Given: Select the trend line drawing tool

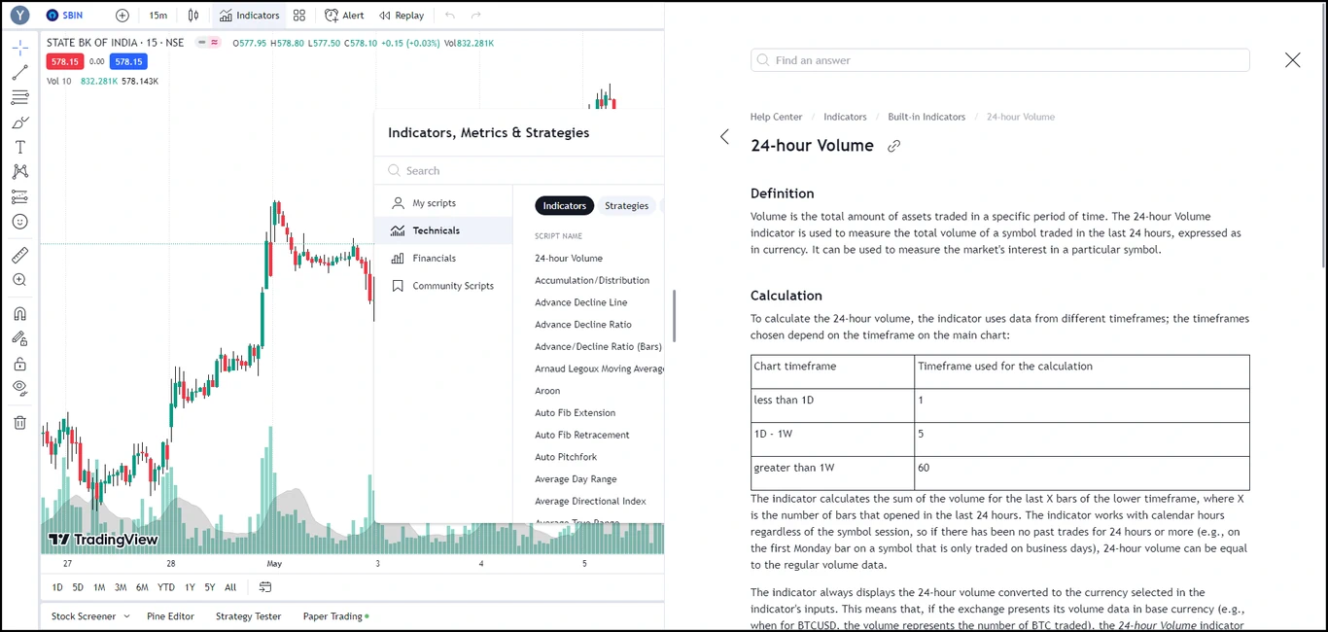Looking at the screenshot, I should pyautogui.click(x=20, y=73).
